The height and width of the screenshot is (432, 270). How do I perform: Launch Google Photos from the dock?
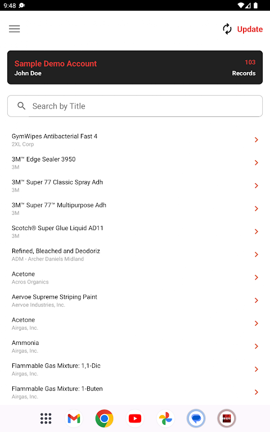(165, 418)
